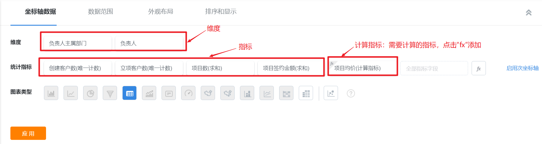The height and width of the screenshot is (144, 542).
Task: Choose the gauge dial chart icon
Action: 188,93
